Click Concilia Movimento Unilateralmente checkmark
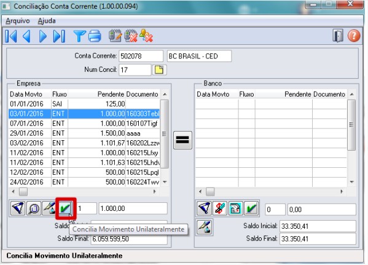The width and height of the screenshot is (368, 265). 66,208
